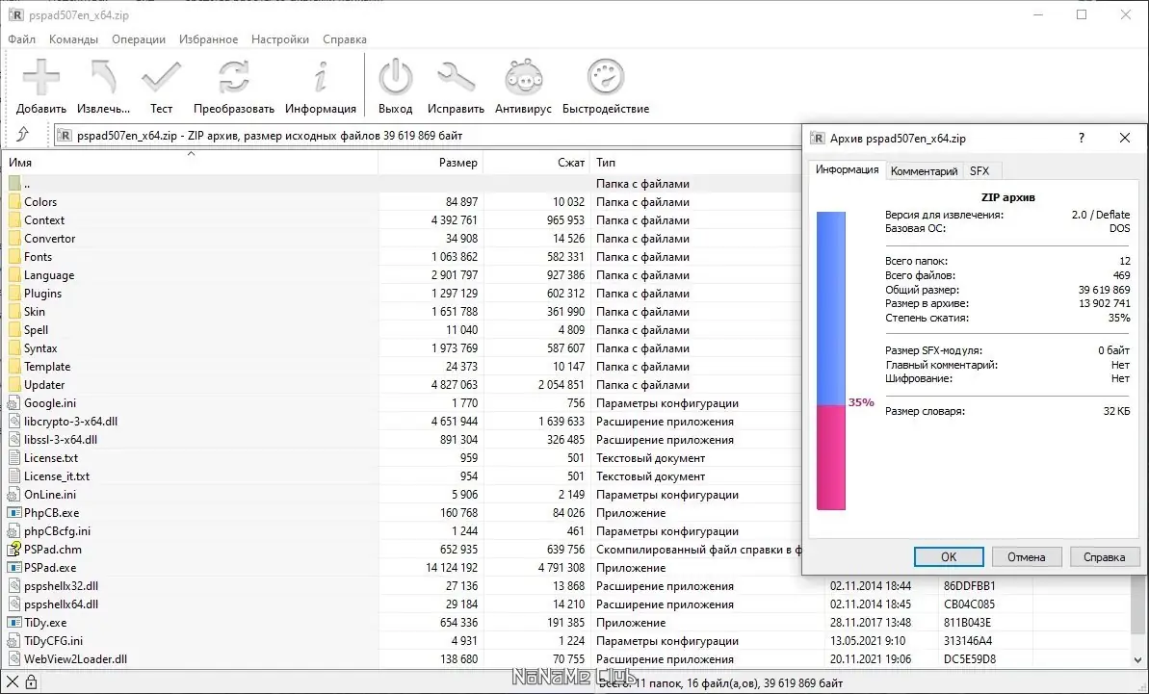The image size is (1149, 694).
Task: Switch to the SFX tab
Action: 979,171
